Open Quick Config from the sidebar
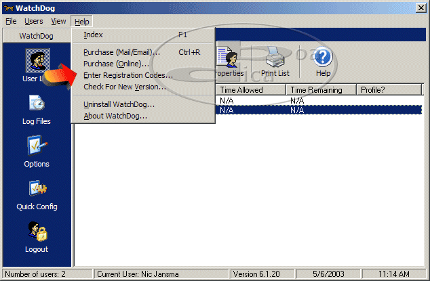This screenshot has width=430, height=281. [x=36, y=189]
